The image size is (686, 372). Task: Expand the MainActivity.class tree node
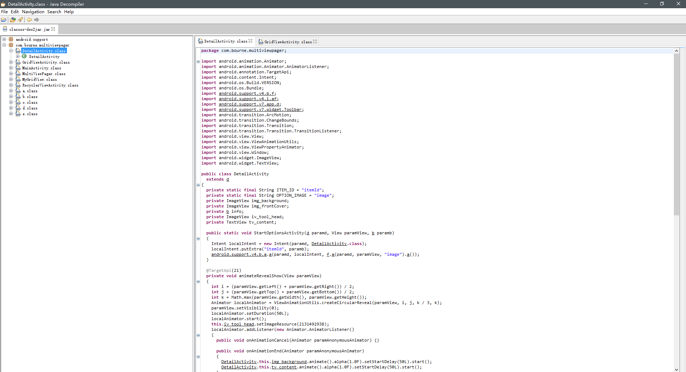pyautogui.click(x=11, y=68)
